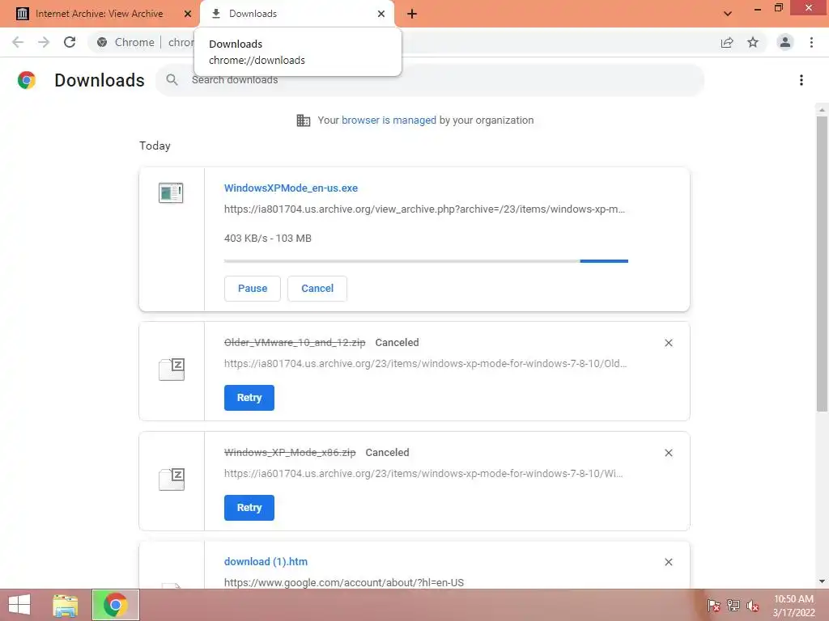829x621 pixels.
Task: Click the WindowsXPMode download progress bar
Action: coord(426,261)
